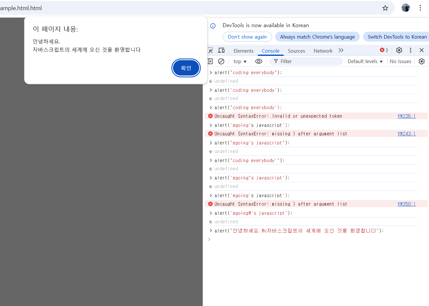
Task: Click Always match Chrome's language
Action: (317, 37)
